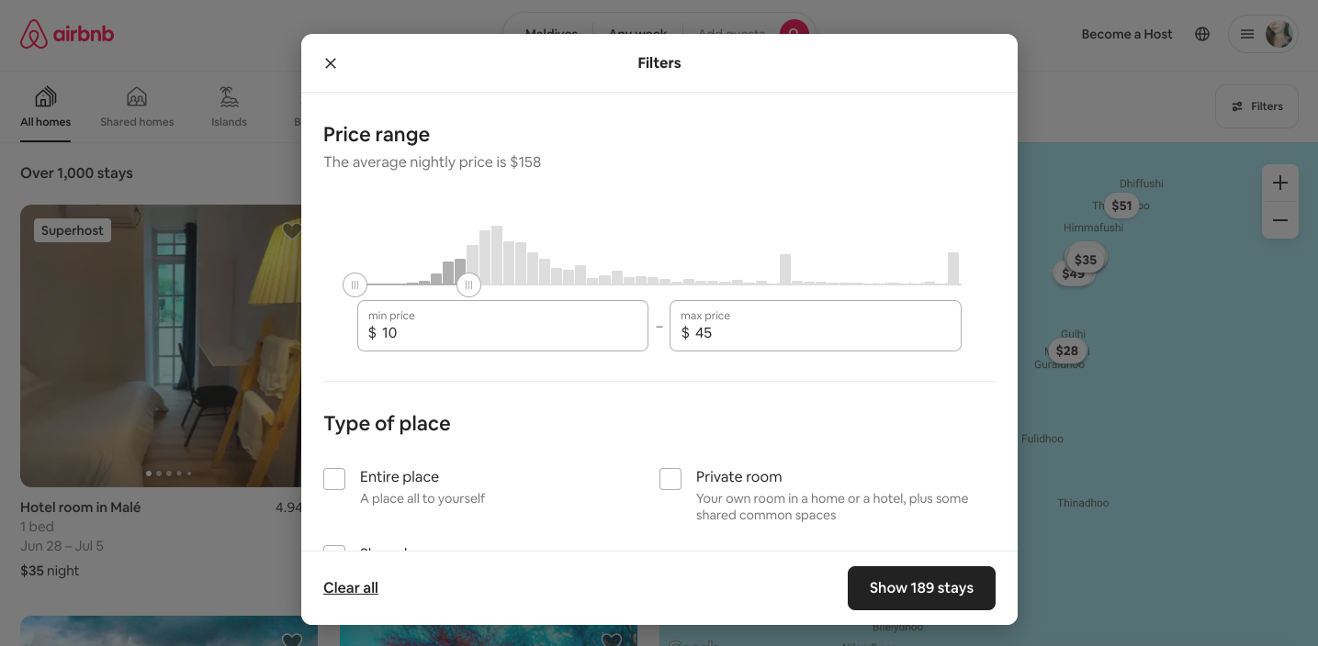Save the Malé hotel room with heart icon
The height and width of the screenshot is (646, 1318).
292,230
